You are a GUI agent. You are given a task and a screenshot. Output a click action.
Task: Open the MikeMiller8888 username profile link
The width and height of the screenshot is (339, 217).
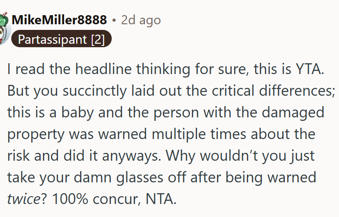click(59, 20)
